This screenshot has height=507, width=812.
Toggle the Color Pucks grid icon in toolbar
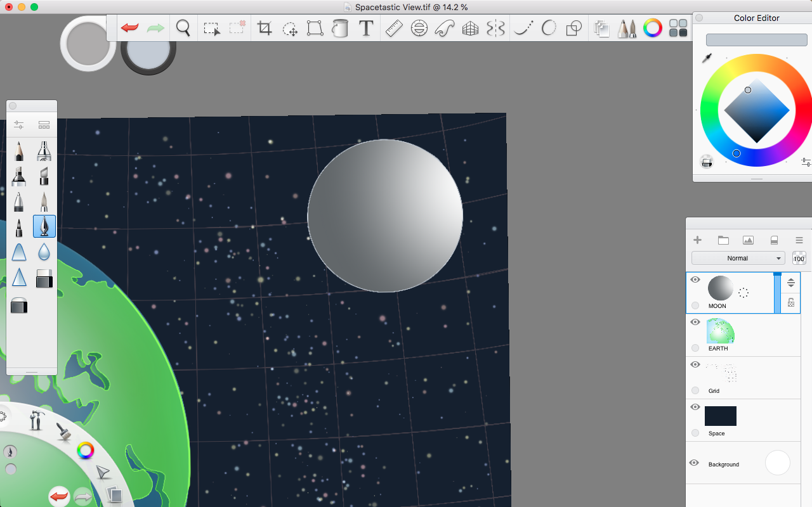pos(678,28)
